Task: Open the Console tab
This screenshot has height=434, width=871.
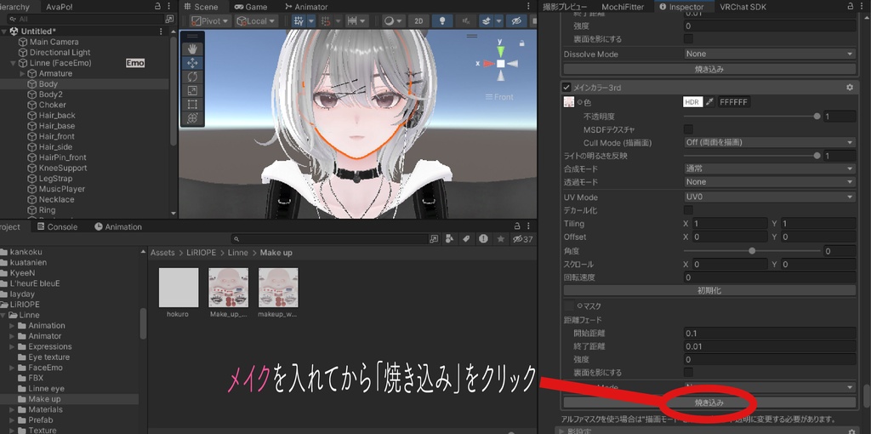Action: pos(57,226)
